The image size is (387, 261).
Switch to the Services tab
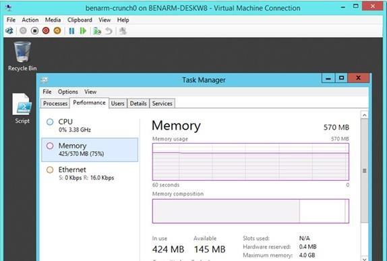[x=162, y=103]
